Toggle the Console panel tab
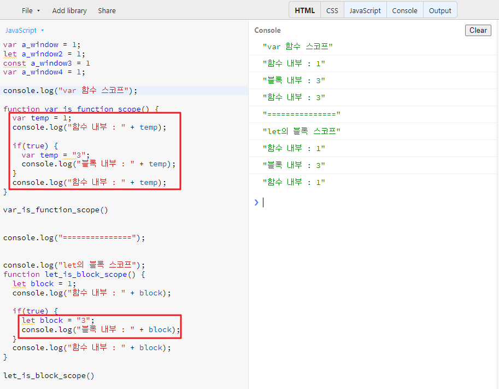499x389 pixels. coord(404,10)
